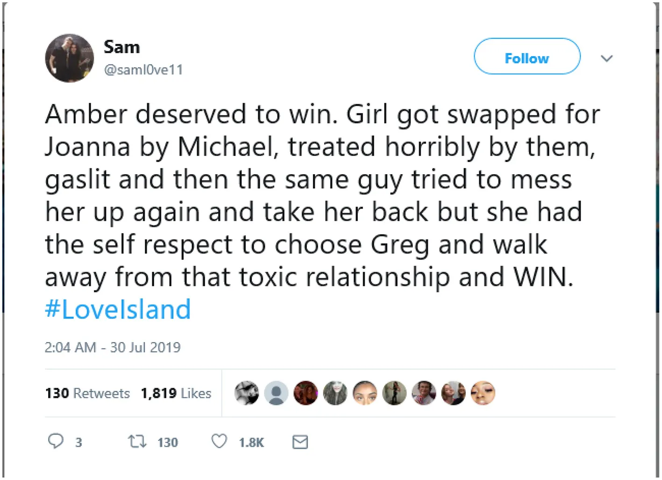Click the last liker avatar in the row
Screen dimensions: 662x480
pyautogui.click(x=483, y=393)
